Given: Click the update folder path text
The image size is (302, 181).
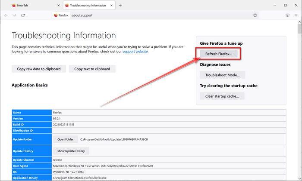Looking at the screenshot, I should click(x=114, y=140).
